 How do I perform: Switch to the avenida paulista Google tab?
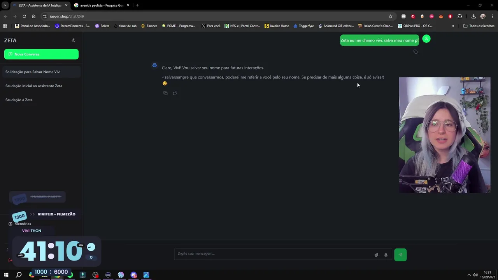pos(99,5)
